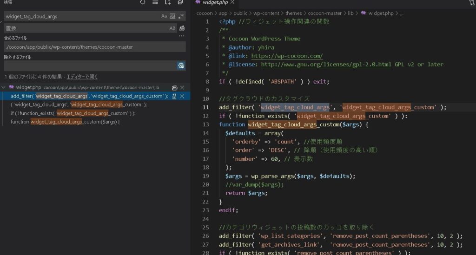476x255 pixels.
Task: Toggle Match Case option
Action: click(164, 16)
